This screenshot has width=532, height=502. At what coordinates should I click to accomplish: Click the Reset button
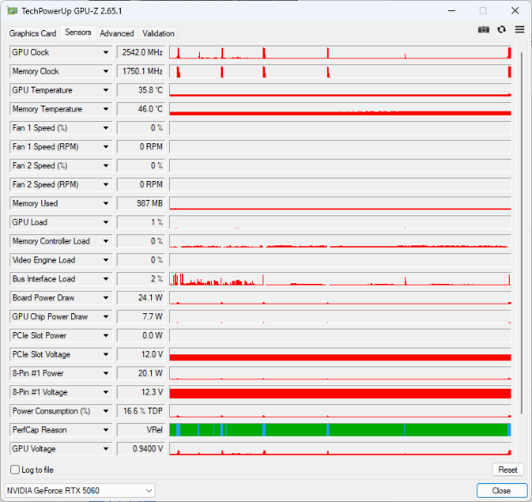(x=508, y=469)
